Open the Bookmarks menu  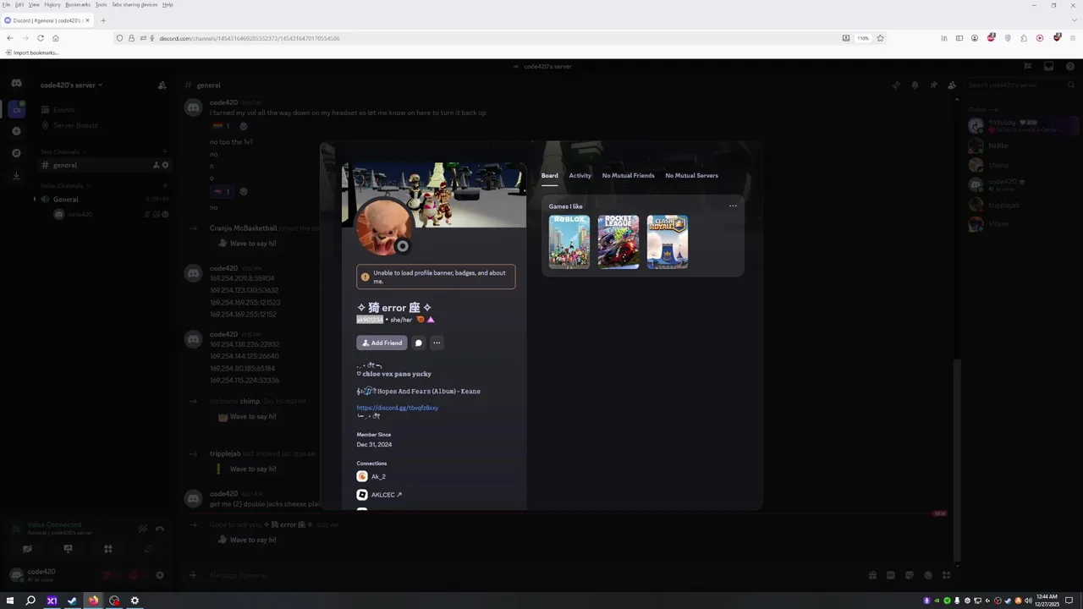78,4
